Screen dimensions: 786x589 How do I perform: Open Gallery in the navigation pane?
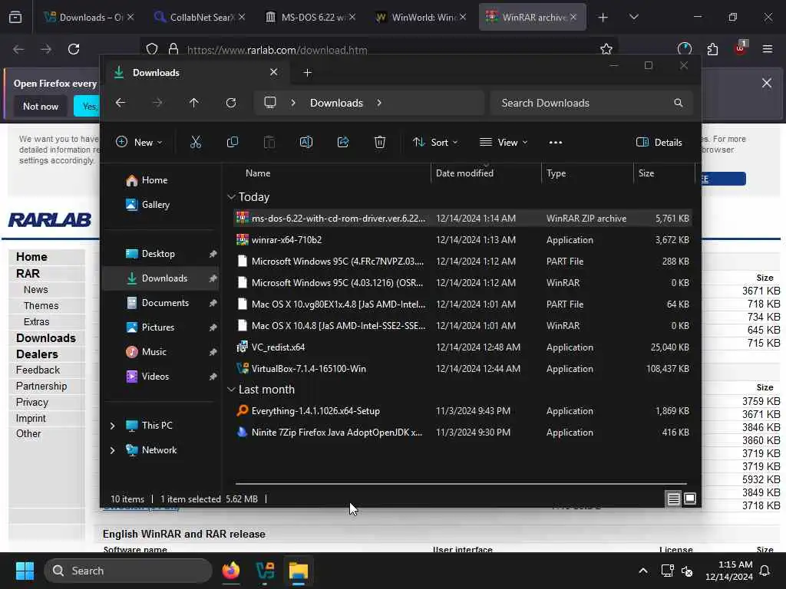tap(155, 204)
